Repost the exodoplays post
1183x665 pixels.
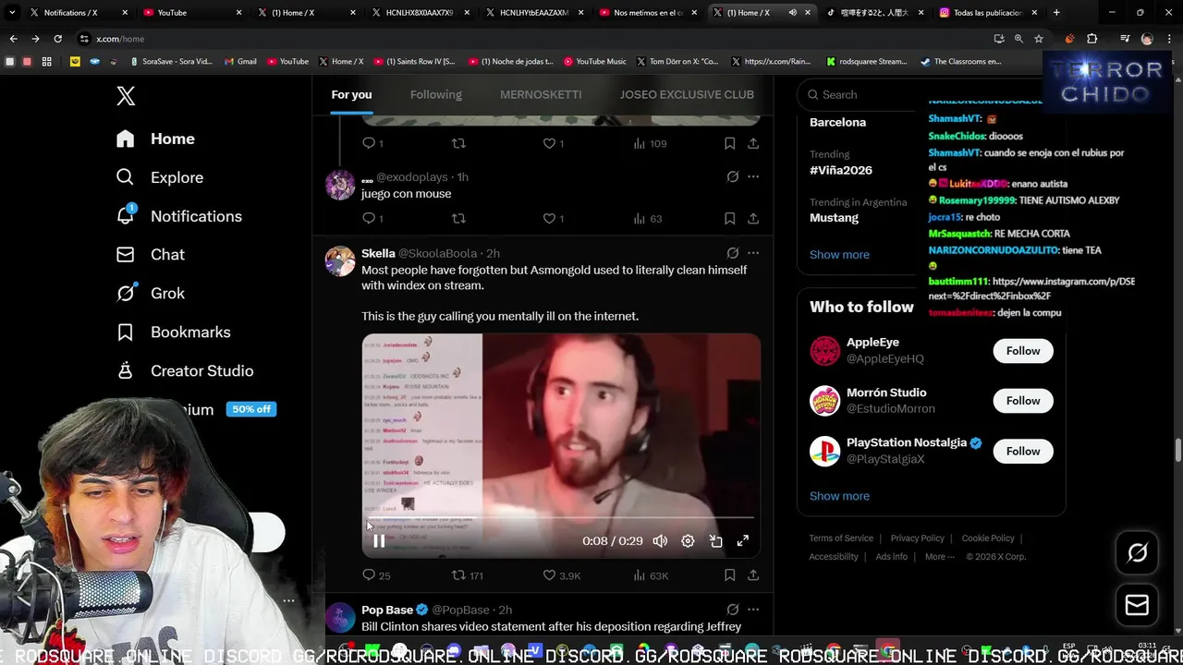point(458,219)
